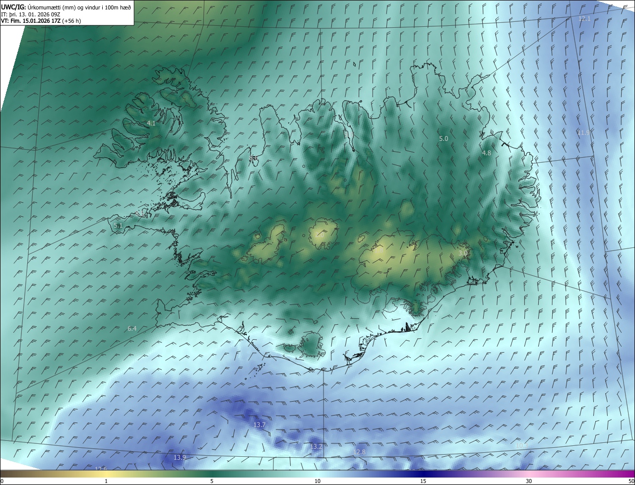Click the 13.7 value label
635x485 pixels.
[x=259, y=425]
